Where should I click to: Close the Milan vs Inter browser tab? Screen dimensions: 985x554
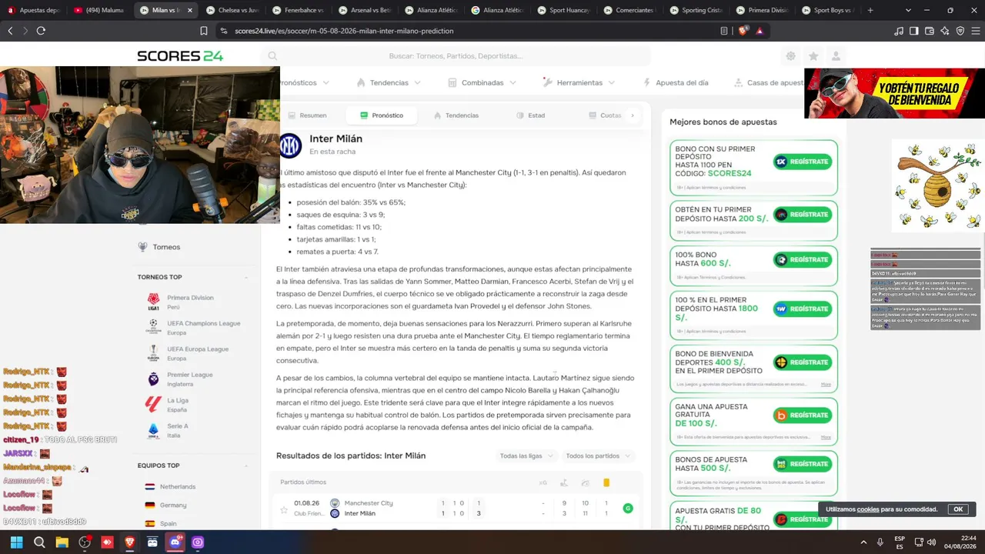click(x=190, y=11)
